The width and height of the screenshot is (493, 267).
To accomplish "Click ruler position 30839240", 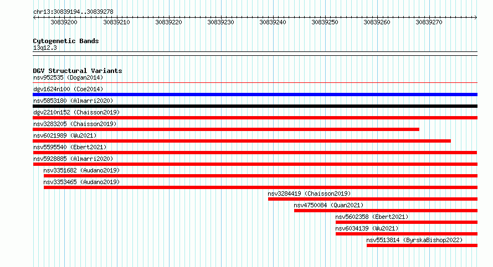I will click(273, 22).
